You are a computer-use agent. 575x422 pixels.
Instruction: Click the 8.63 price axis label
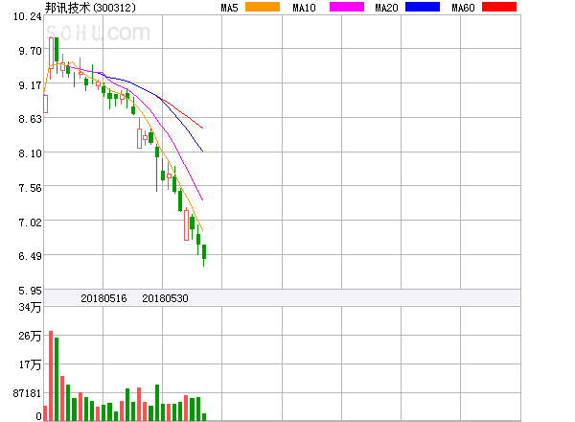click(x=30, y=119)
